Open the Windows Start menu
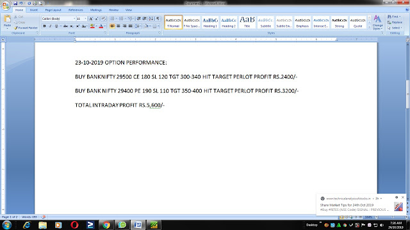Image resolution: width=410 pixels, height=230 pixels. [6, 225]
